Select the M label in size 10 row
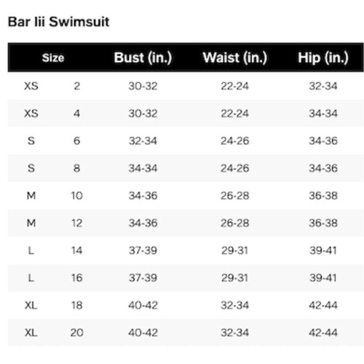 pyautogui.click(x=31, y=196)
